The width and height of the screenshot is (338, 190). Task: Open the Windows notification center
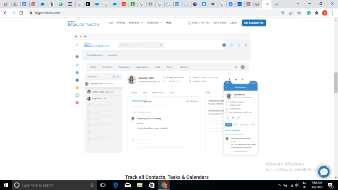coord(330,185)
